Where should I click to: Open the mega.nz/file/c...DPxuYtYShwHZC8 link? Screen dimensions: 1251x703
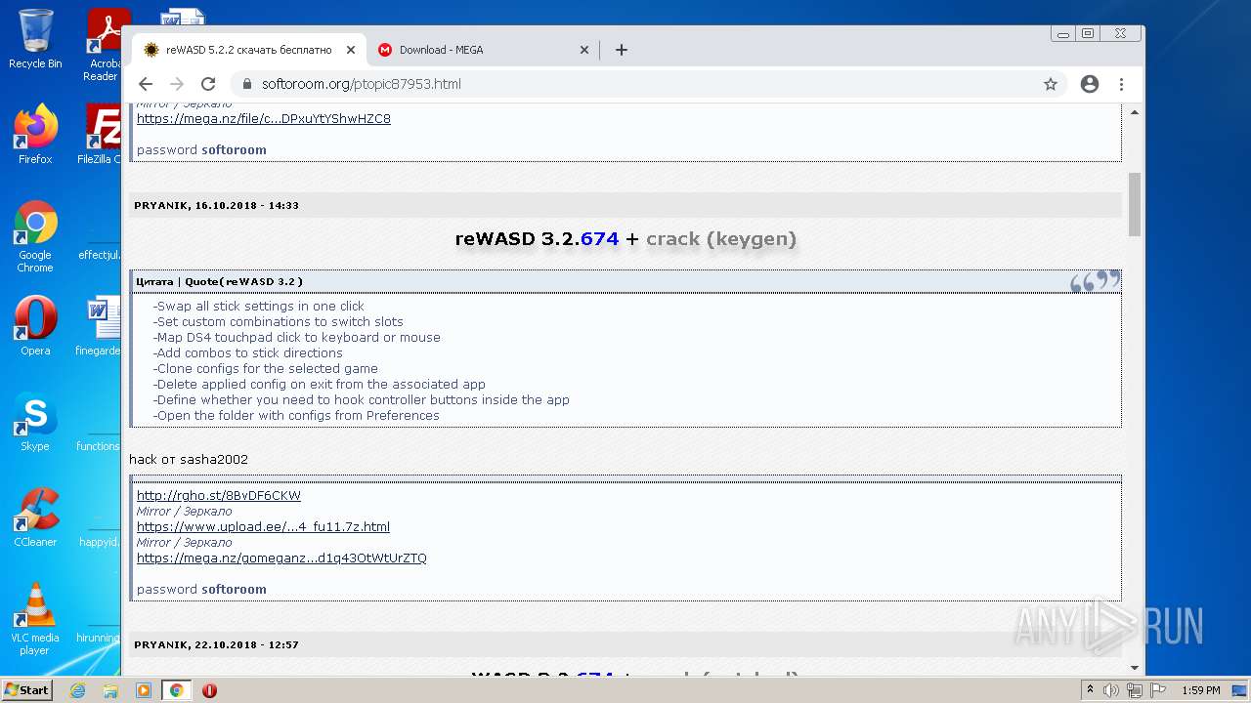click(264, 119)
